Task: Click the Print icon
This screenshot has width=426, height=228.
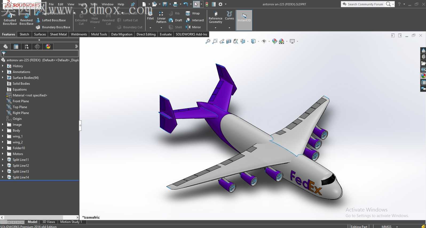Action: point(175,4)
